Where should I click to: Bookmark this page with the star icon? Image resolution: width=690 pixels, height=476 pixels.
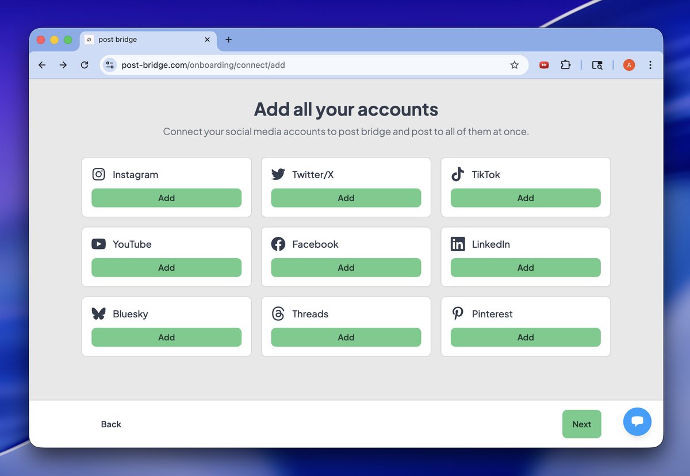click(x=515, y=65)
